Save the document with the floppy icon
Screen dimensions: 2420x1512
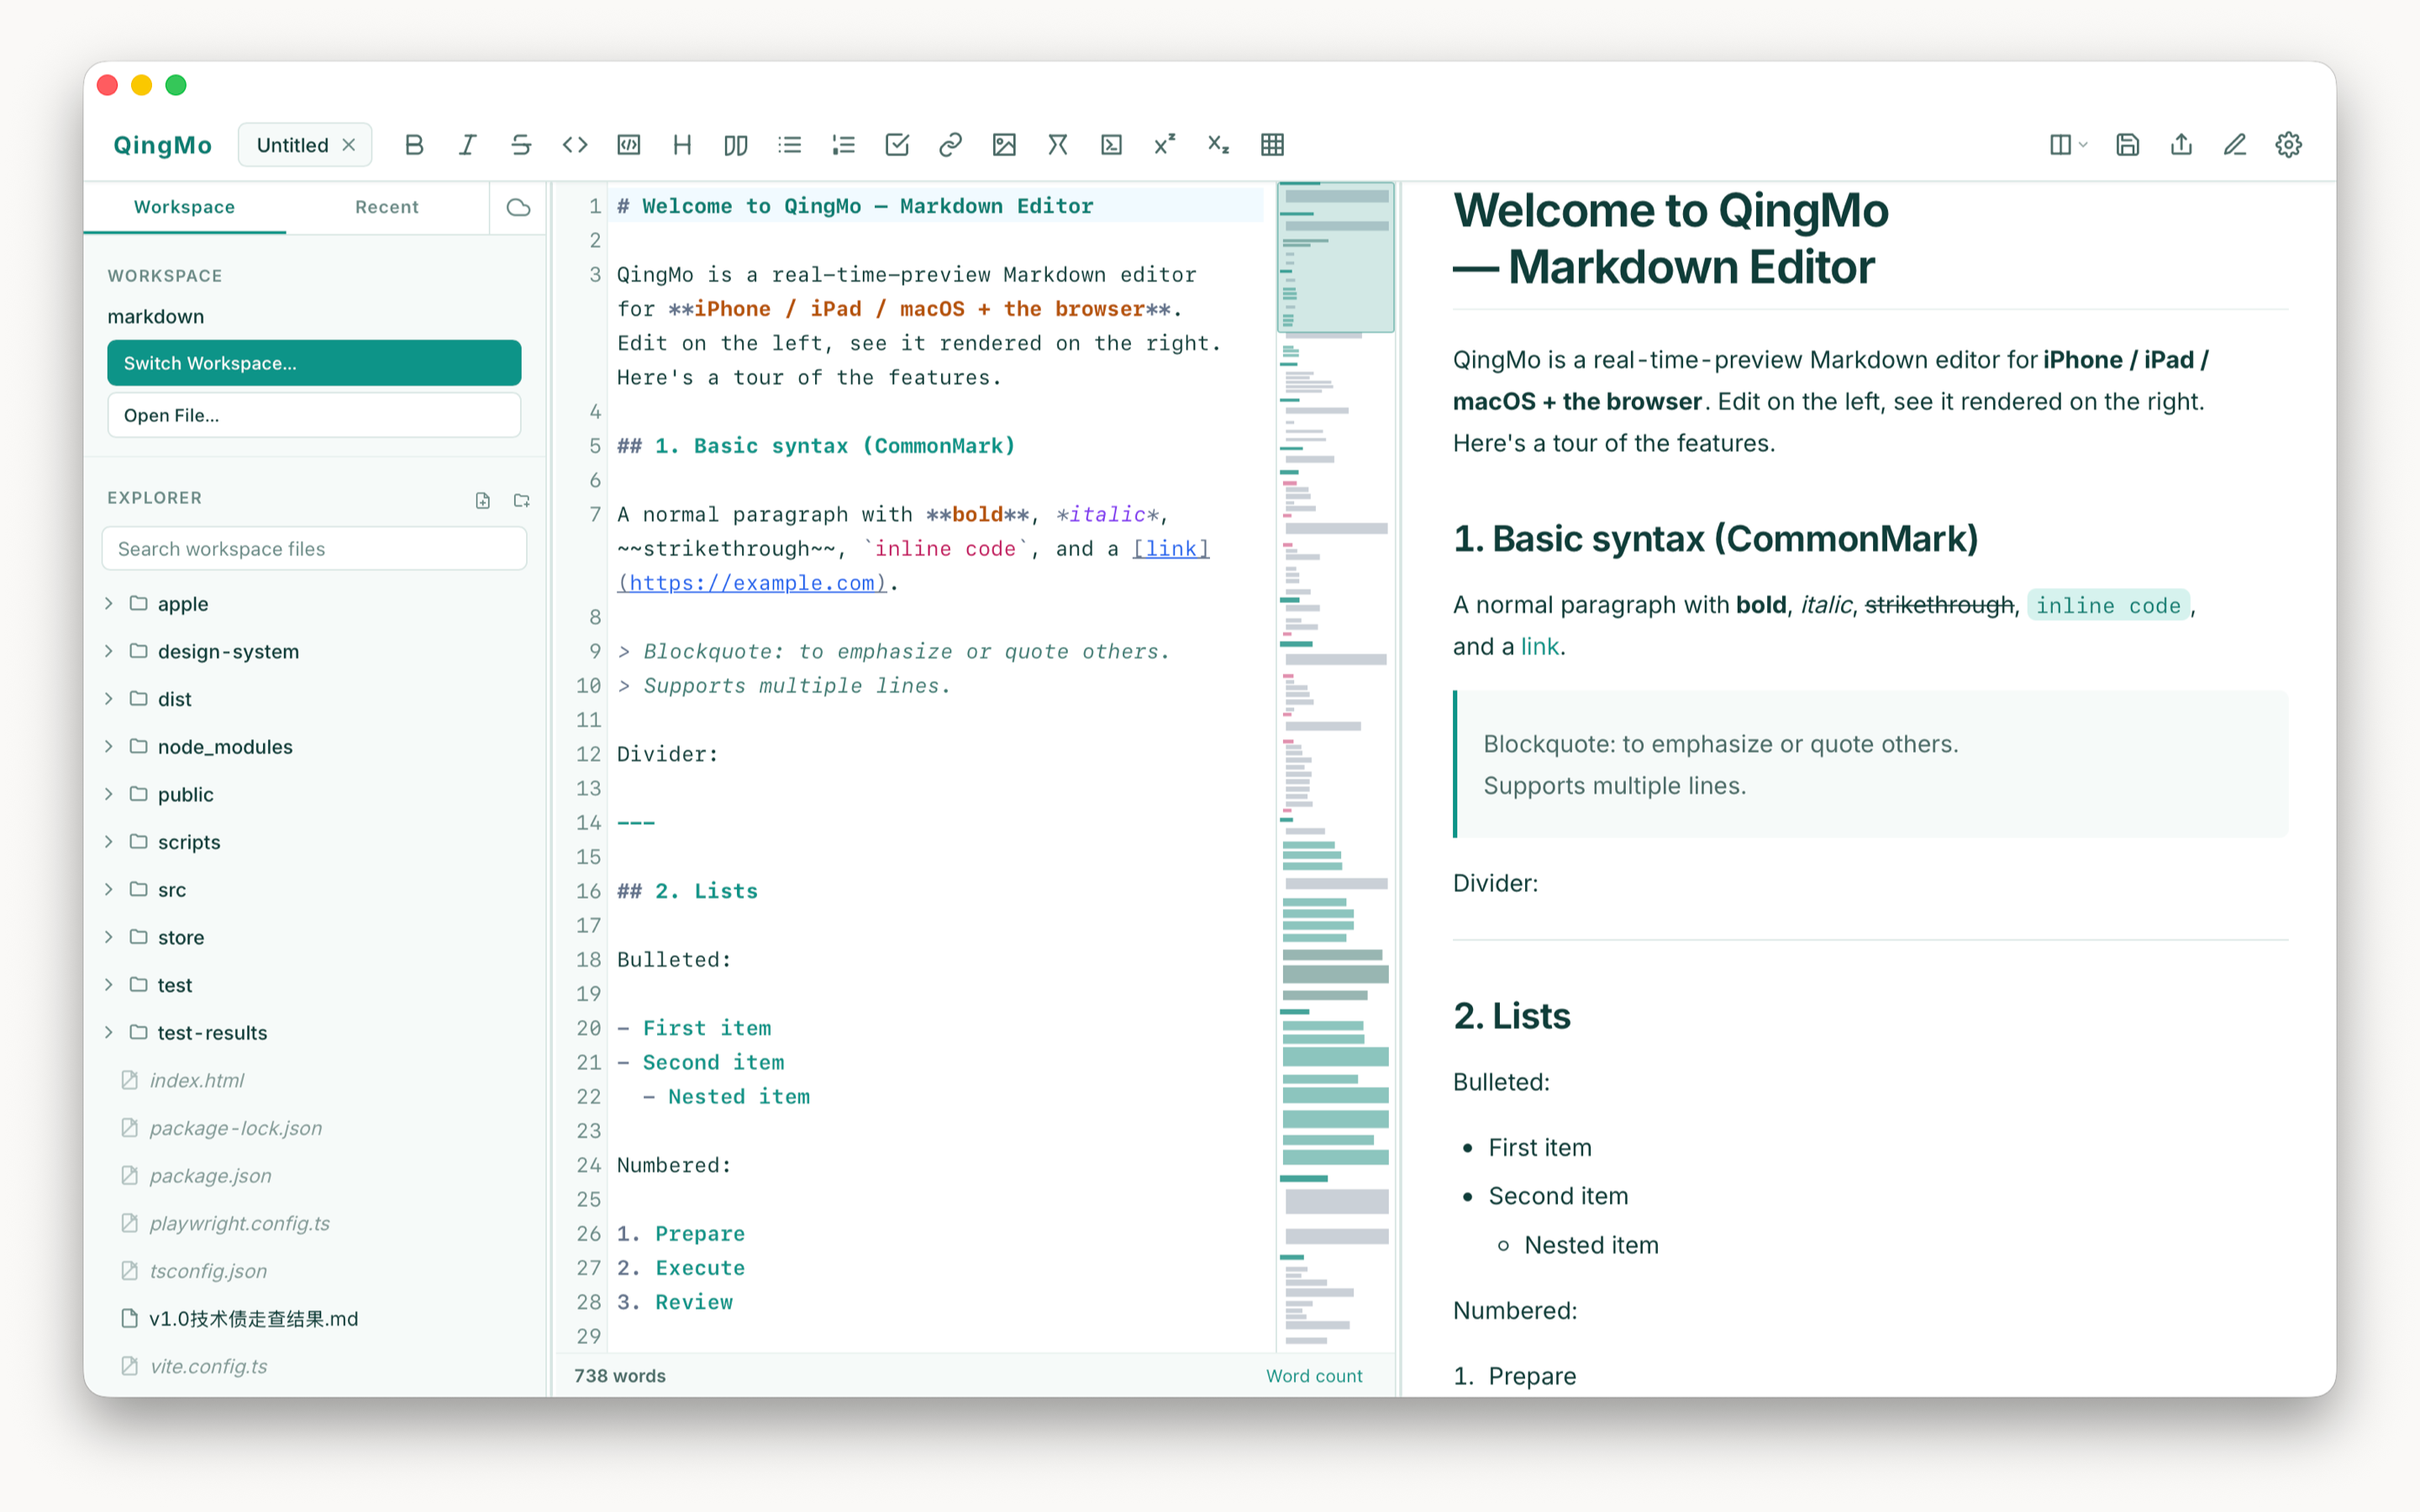point(2128,145)
